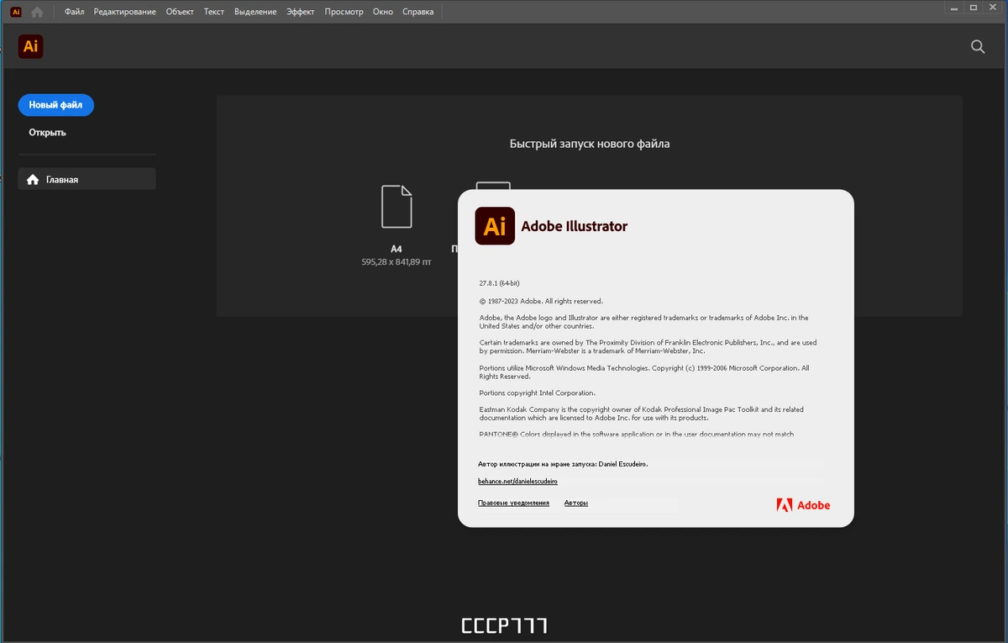
Task: Open the Правовые уведомления link
Action: [x=513, y=503]
